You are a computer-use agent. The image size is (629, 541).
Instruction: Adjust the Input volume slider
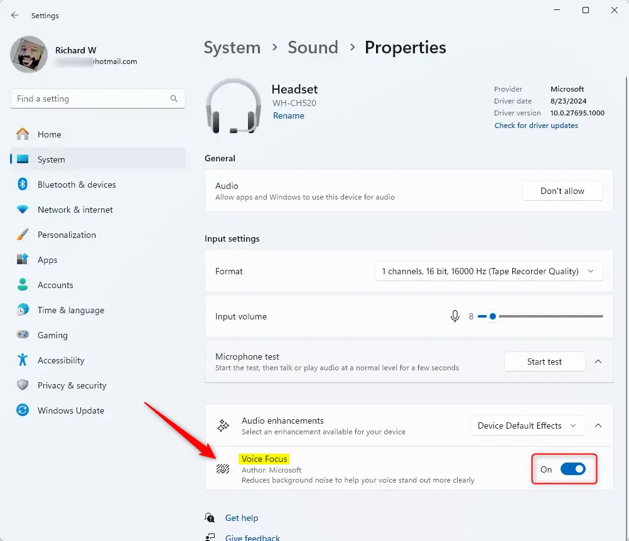click(492, 316)
